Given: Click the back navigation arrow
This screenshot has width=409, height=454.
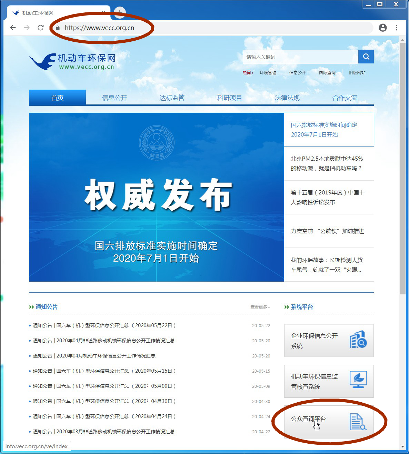Looking at the screenshot, I should coord(13,28).
